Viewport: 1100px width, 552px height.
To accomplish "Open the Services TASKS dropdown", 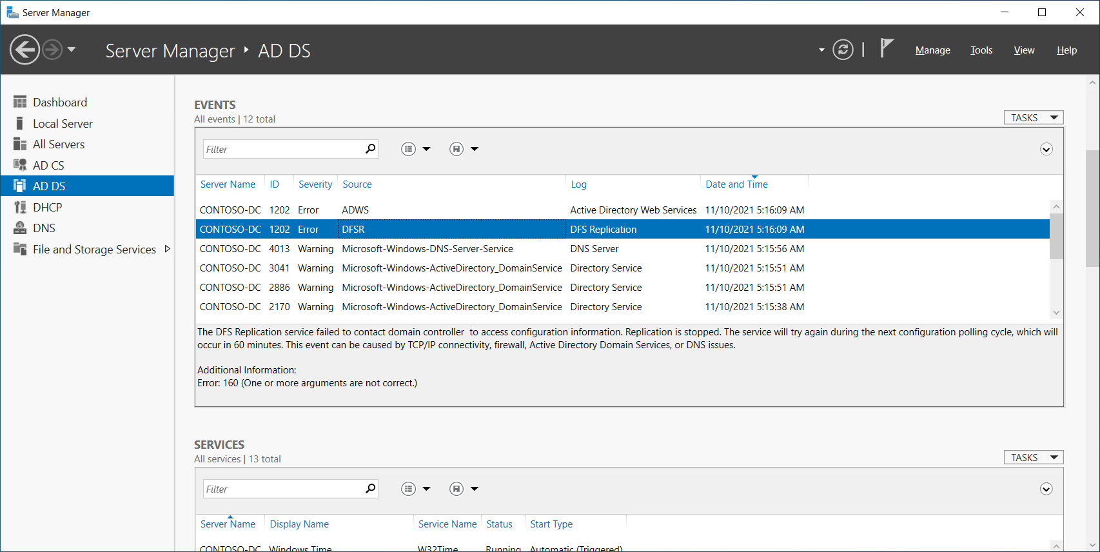I will pos(1033,457).
